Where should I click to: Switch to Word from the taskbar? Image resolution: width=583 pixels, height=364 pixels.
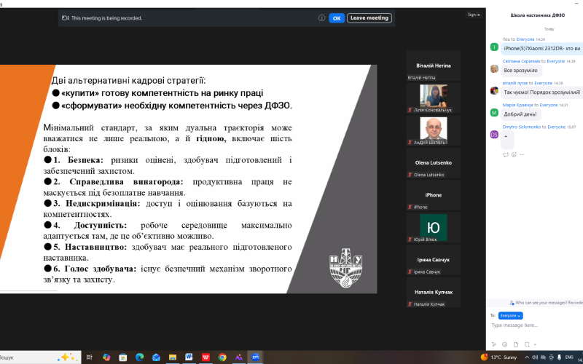click(x=189, y=357)
